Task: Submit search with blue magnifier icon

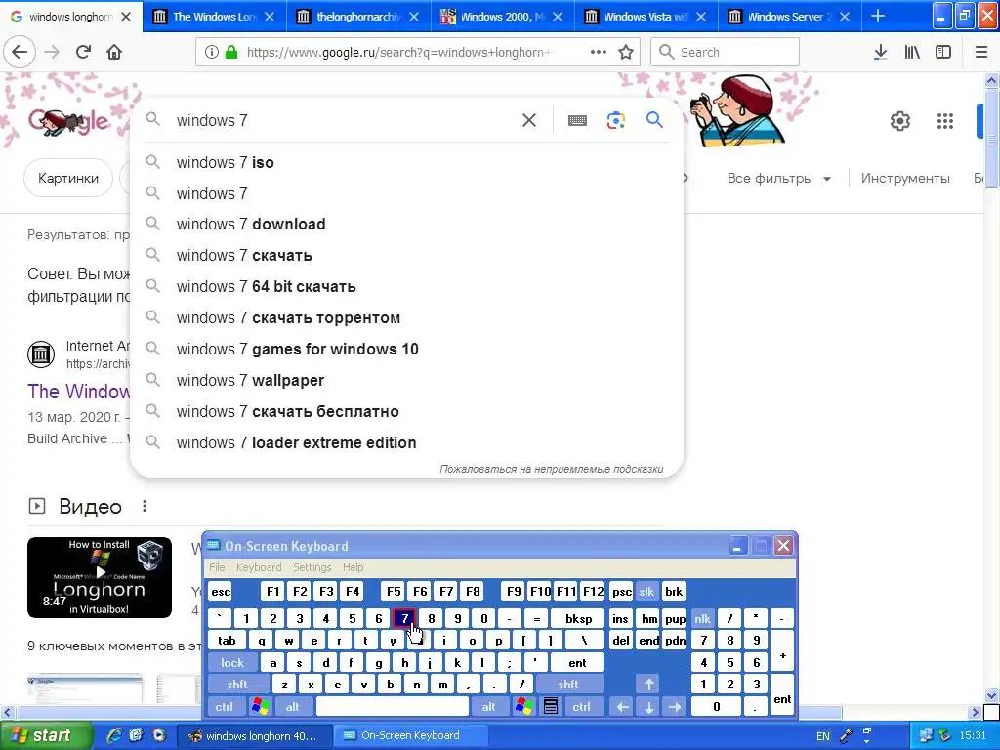Action: [x=654, y=120]
